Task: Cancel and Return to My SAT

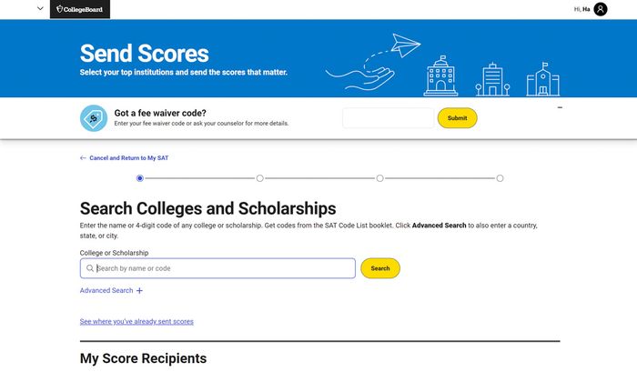Action: 129,158
